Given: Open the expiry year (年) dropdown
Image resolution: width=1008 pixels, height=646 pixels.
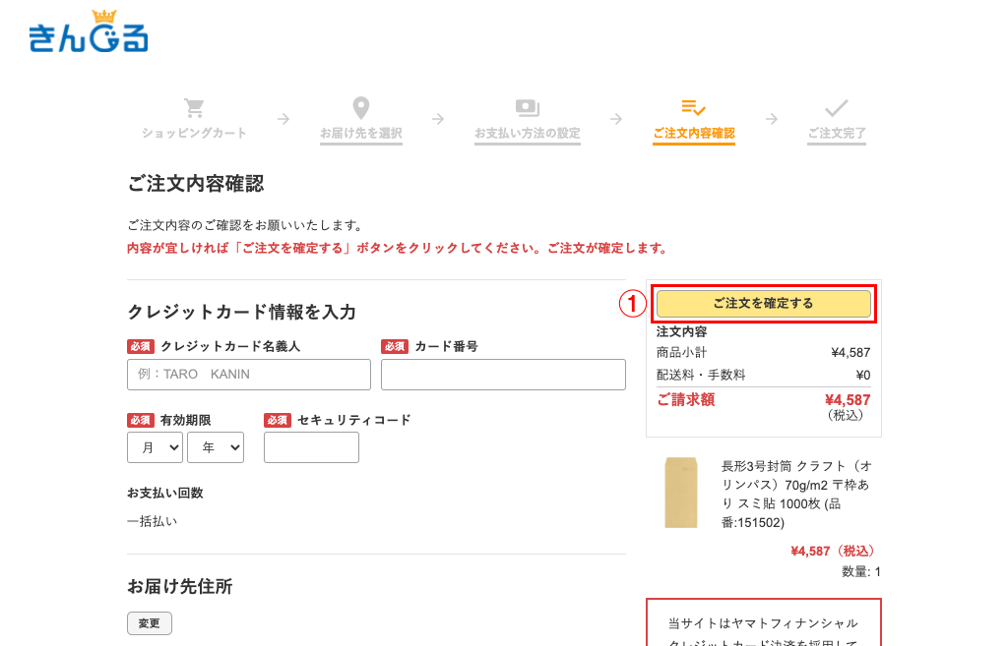Looking at the screenshot, I should pos(215,447).
